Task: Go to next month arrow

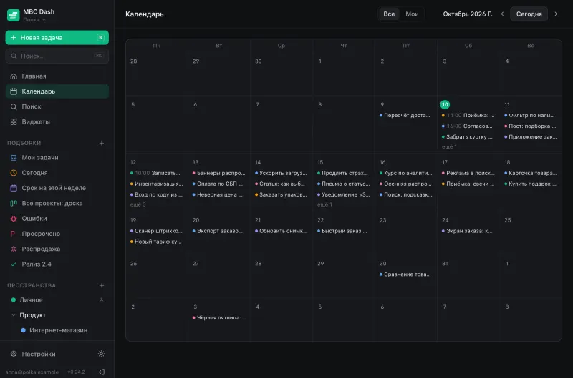Action: [x=556, y=14]
